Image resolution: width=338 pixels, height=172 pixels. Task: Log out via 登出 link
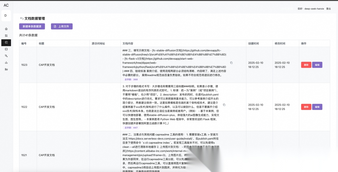point(328,9)
